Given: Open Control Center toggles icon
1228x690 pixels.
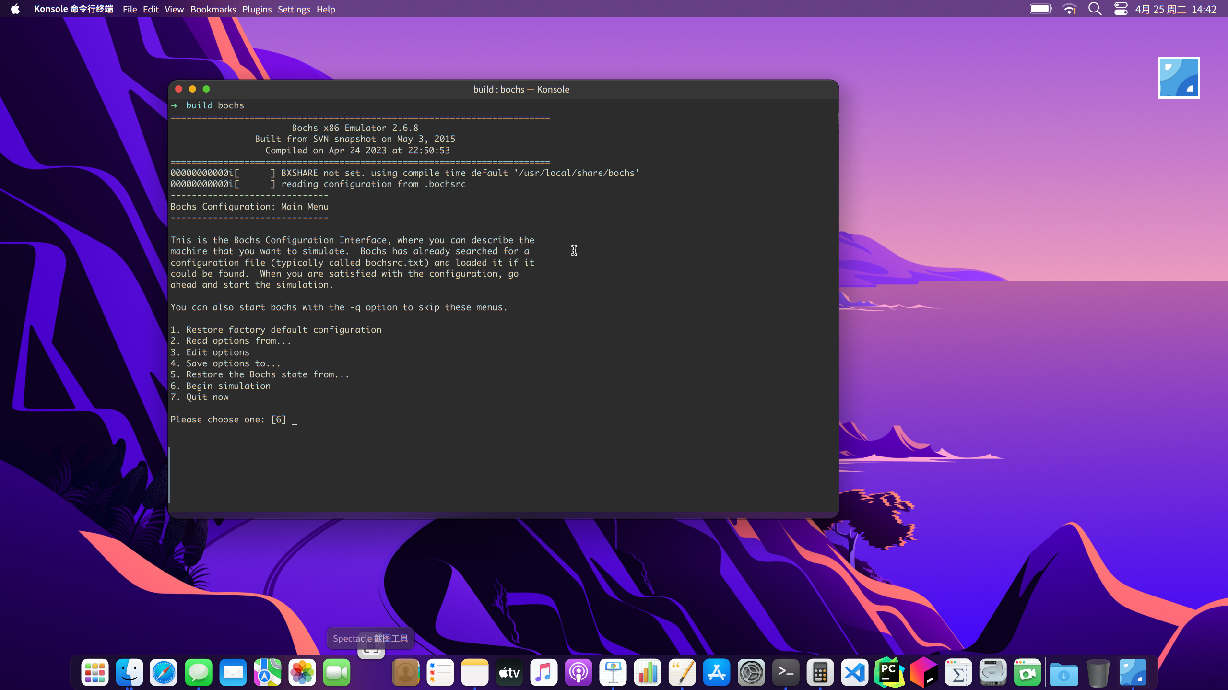Looking at the screenshot, I should pyautogui.click(x=1121, y=9).
